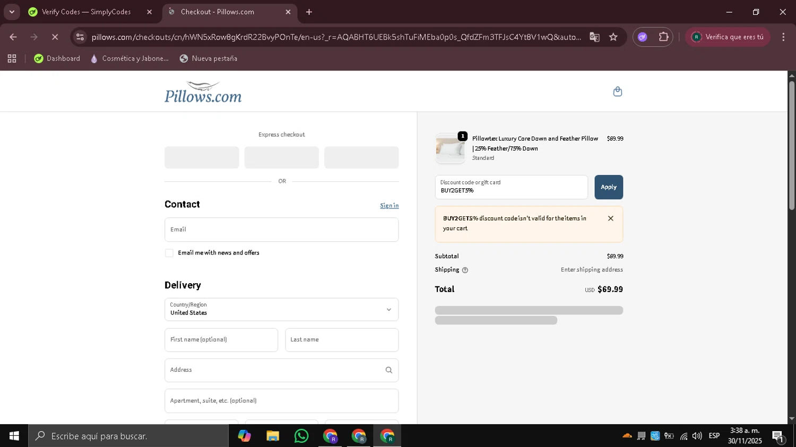This screenshot has width=796, height=447.
Task: Click the Total amount $69.99
Action: click(x=610, y=290)
